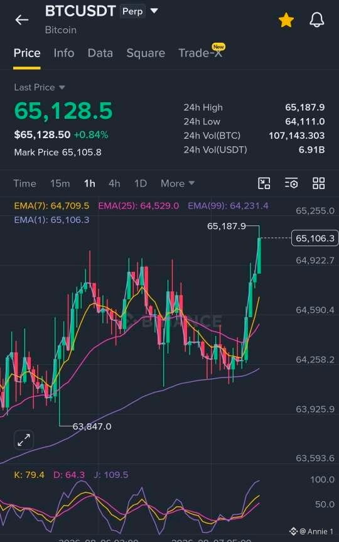Tap the 64,258.2 price axis label
The height and width of the screenshot is (542, 339).
click(x=315, y=360)
